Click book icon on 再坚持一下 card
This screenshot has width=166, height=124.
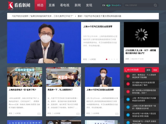(x=78, y=114)
